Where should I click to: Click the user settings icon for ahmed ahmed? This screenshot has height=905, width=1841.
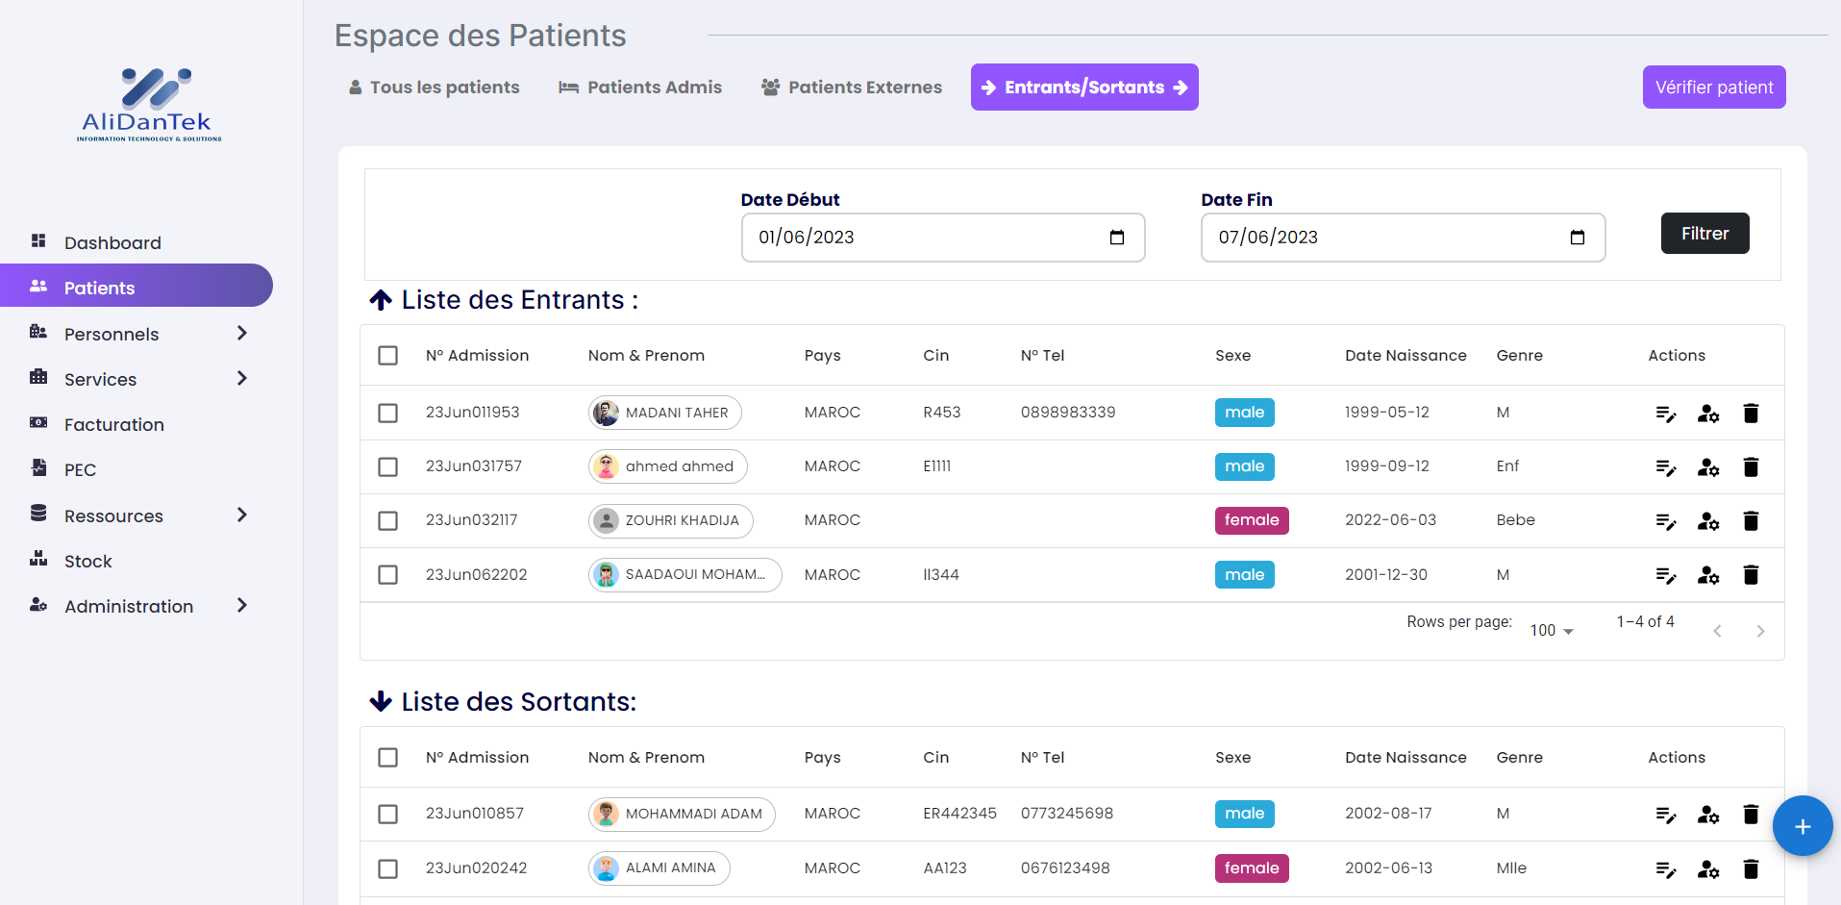coord(1707,467)
